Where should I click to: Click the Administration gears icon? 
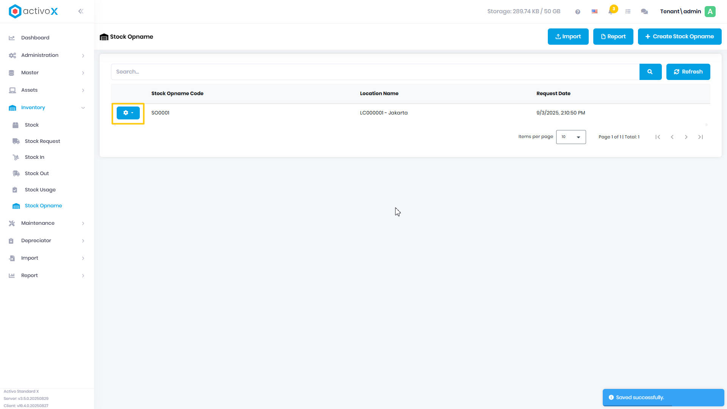[x=13, y=55]
